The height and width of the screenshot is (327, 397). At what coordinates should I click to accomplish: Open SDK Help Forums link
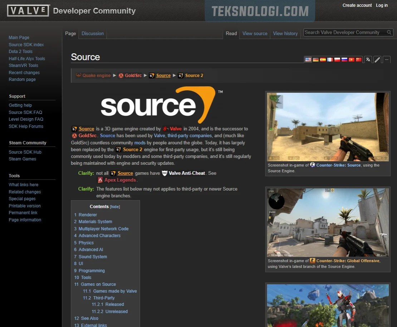26,126
